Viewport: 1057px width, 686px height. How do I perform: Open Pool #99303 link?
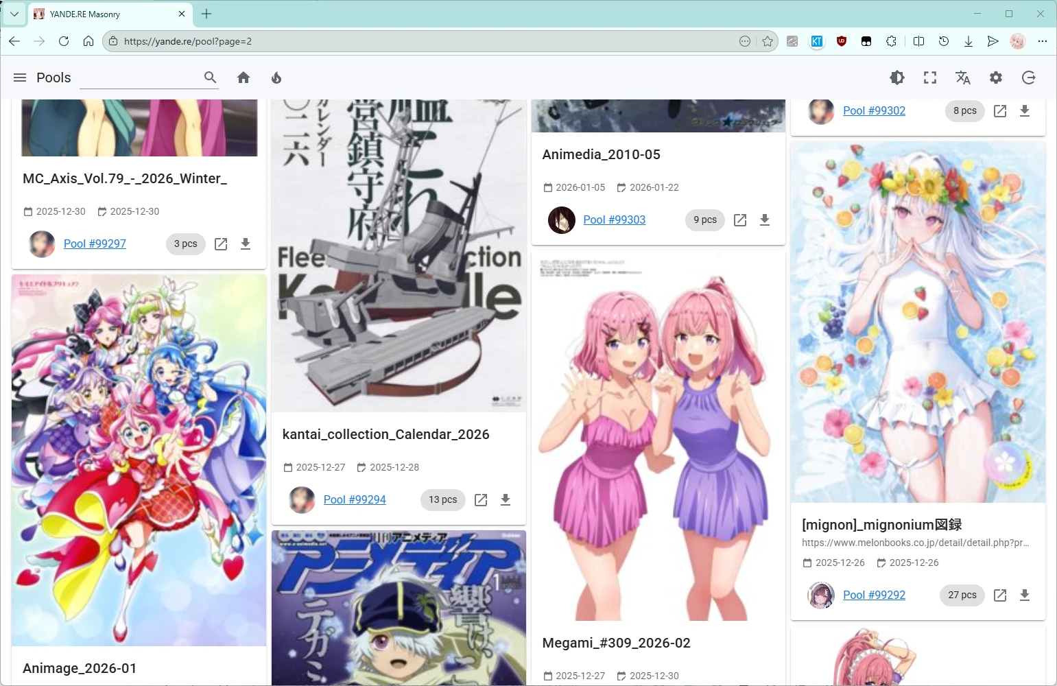pos(615,220)
